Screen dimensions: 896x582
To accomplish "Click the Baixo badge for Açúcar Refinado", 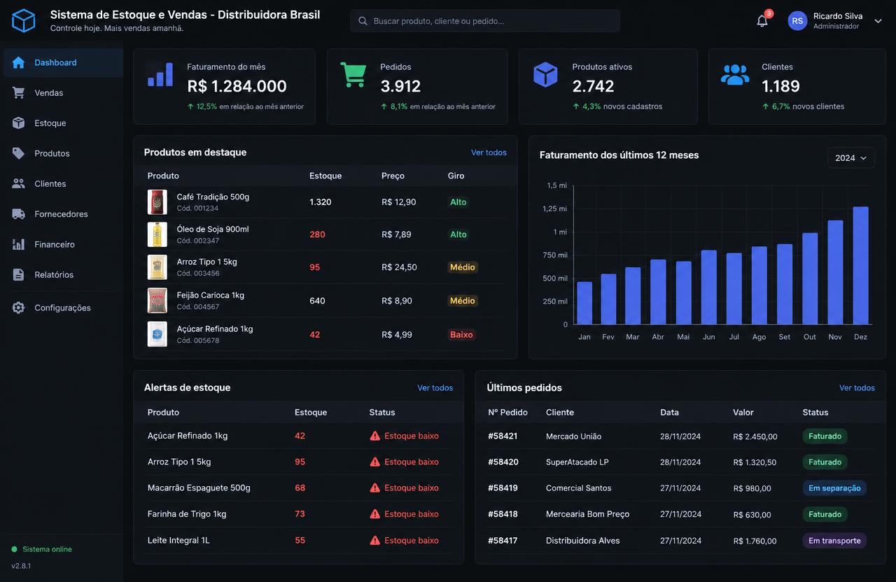I will [x=461, y=334].
